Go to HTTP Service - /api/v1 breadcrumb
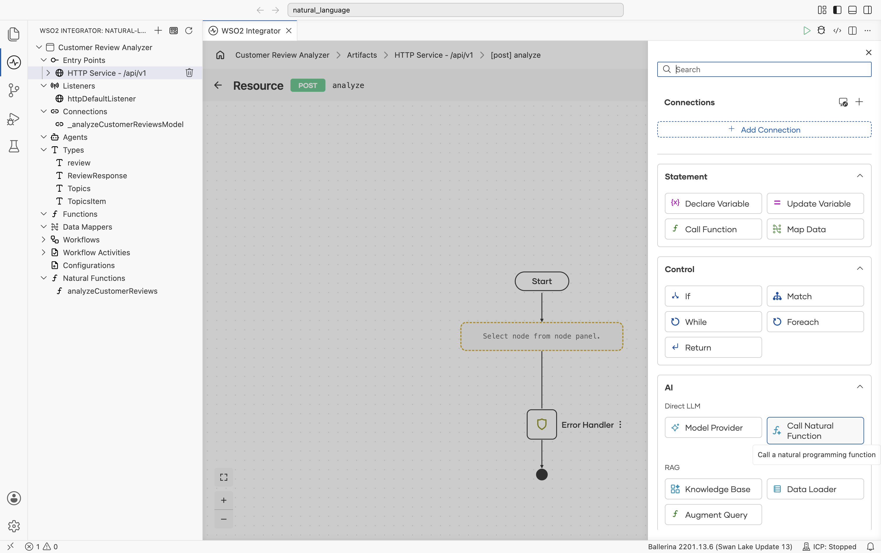The width and height of the screenshot is (881, 553). [434, 55]
